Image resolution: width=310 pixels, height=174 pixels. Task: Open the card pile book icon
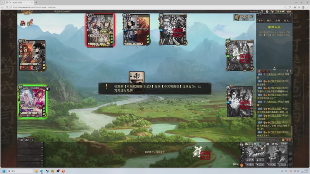click(x=237, y=17)
